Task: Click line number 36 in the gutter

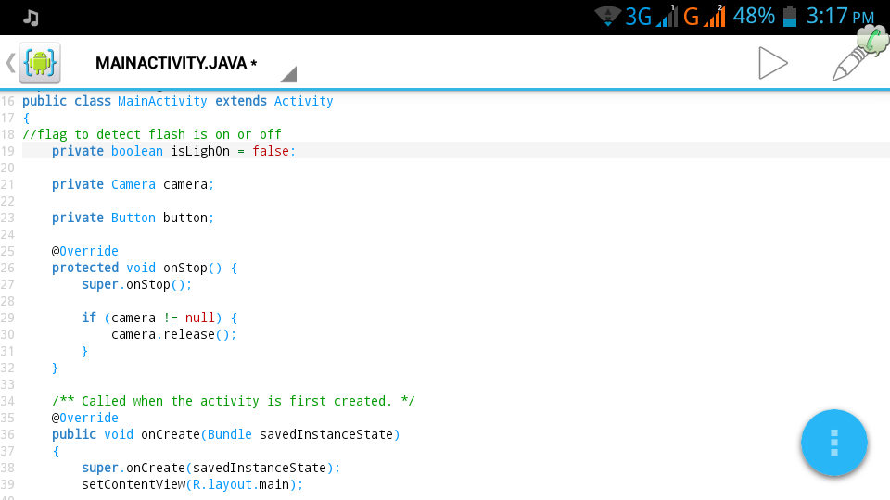Action: pos(7,434)
